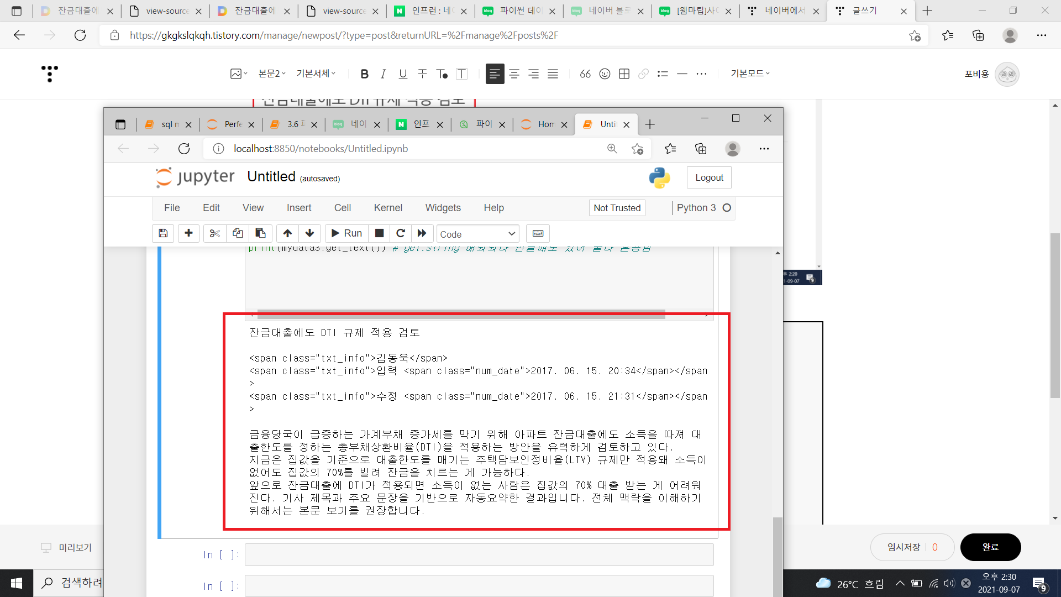This screenshot has width=1061, height=597.
Task: Switch to the 글쓰기 tab in the back browser
Action: (x=871, y=11)
